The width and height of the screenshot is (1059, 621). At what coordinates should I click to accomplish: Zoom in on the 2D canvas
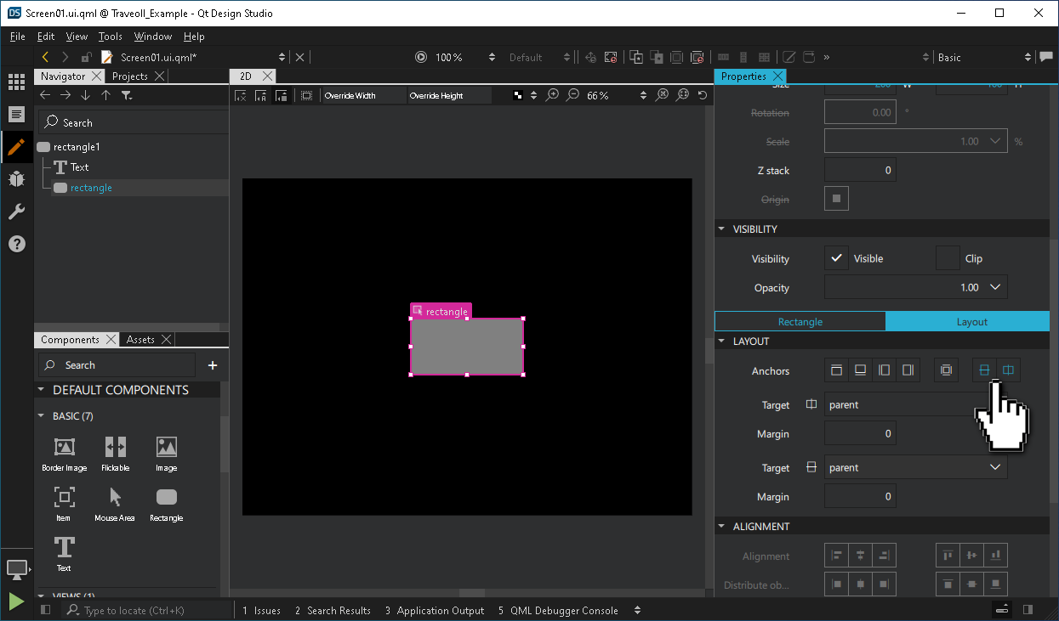point(554,95)
